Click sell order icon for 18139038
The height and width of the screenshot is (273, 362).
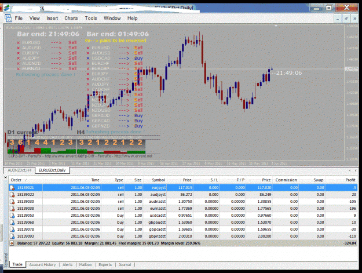click(x=12, y=208)
